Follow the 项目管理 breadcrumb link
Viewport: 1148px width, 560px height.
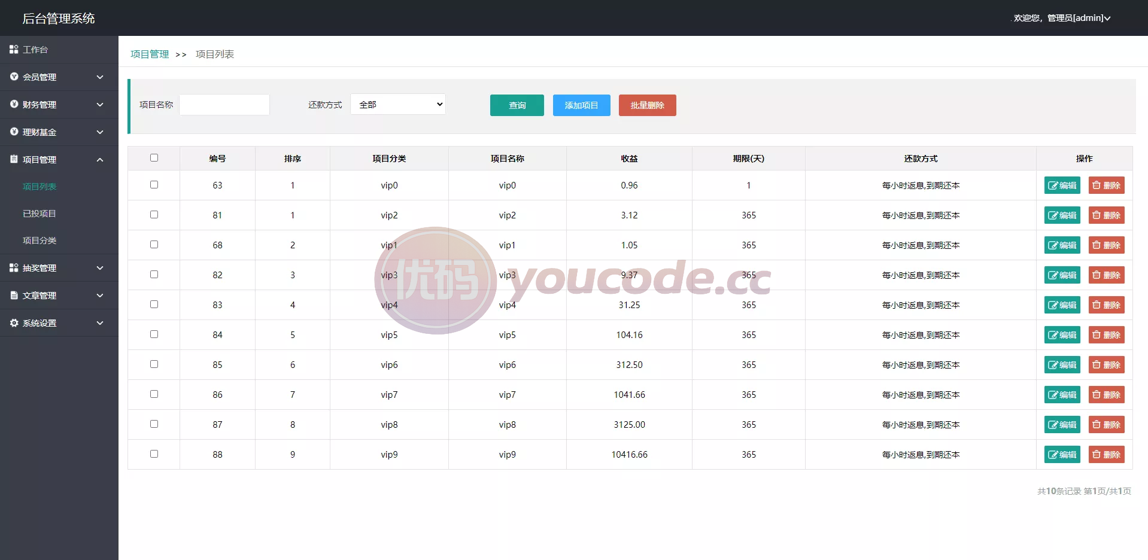(150, 54)
